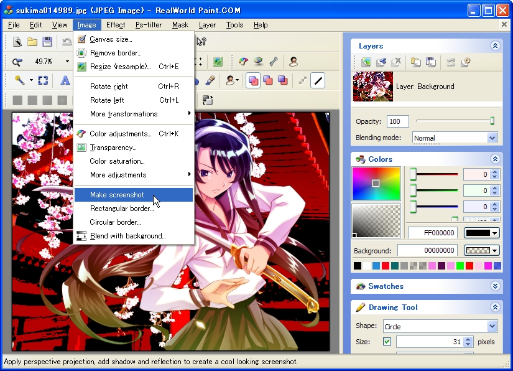Add new raster layer icon
This screenshot has width=513, height=371.
366,62
